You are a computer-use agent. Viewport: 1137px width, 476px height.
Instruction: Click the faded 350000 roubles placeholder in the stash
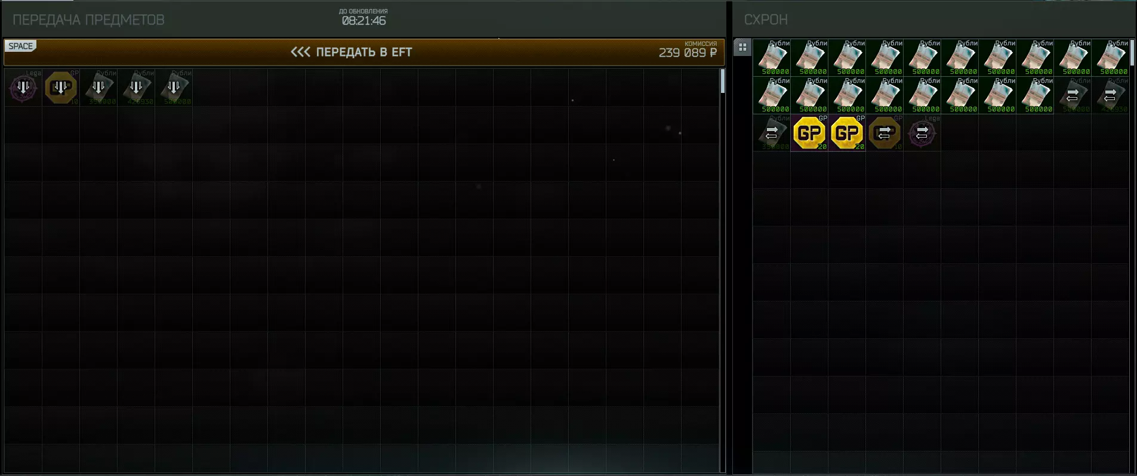point(772,133)
